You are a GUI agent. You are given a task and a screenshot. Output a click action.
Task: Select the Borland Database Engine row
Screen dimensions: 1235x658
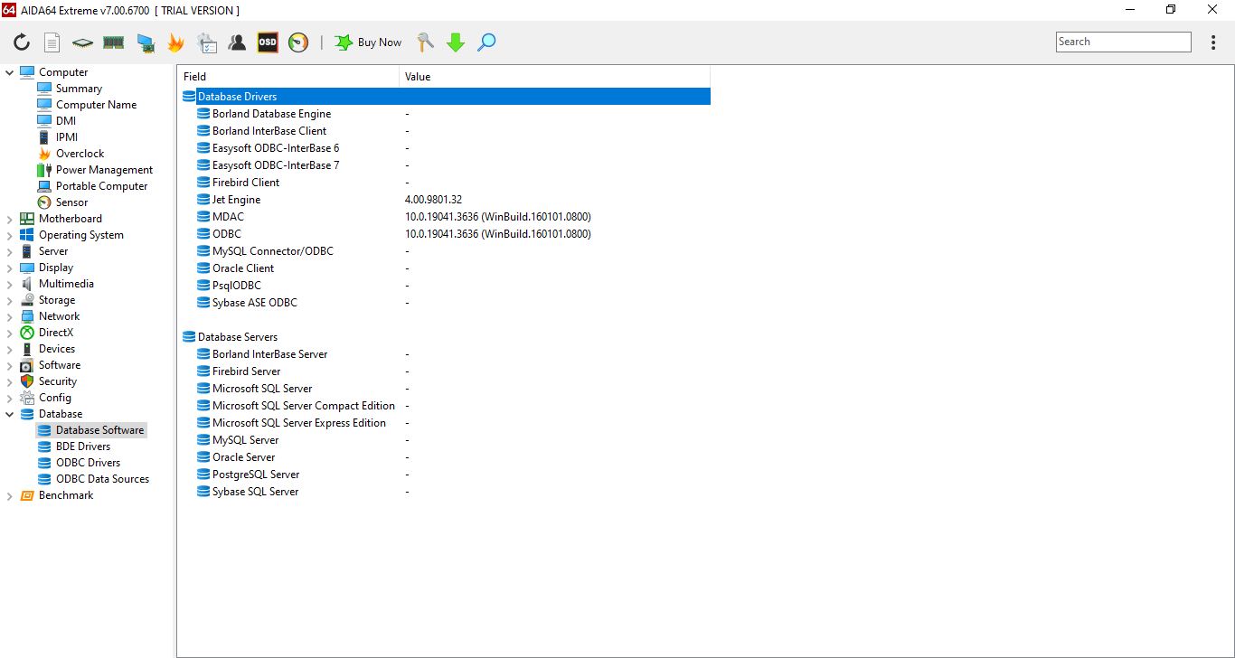coord(446,114)
